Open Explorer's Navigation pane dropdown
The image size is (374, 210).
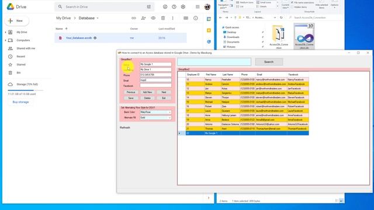[x=223, y=6]
